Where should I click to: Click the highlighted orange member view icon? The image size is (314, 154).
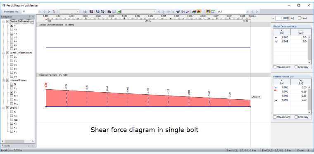coord(199,12)
